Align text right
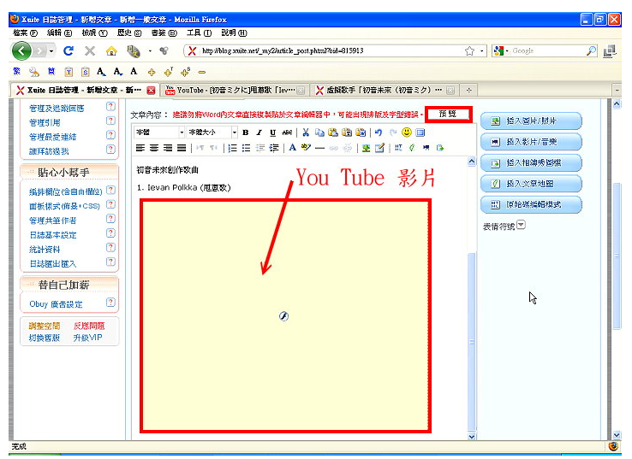Image resolution: width=632 pixels, height=459 pixels. pyautogui.click(x=168, y=148)
